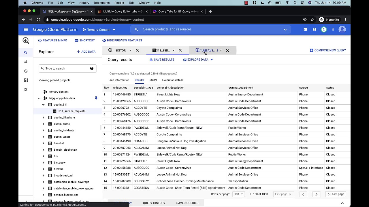Screen dimensions: 369x207
Task: Open EXPLORE DATA dropdown
Action: pyautogui.click(x=198, y=60)
